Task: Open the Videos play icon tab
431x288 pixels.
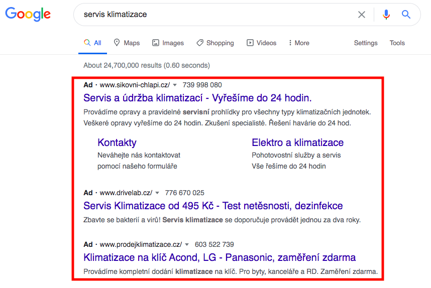Action: [261, 43]
